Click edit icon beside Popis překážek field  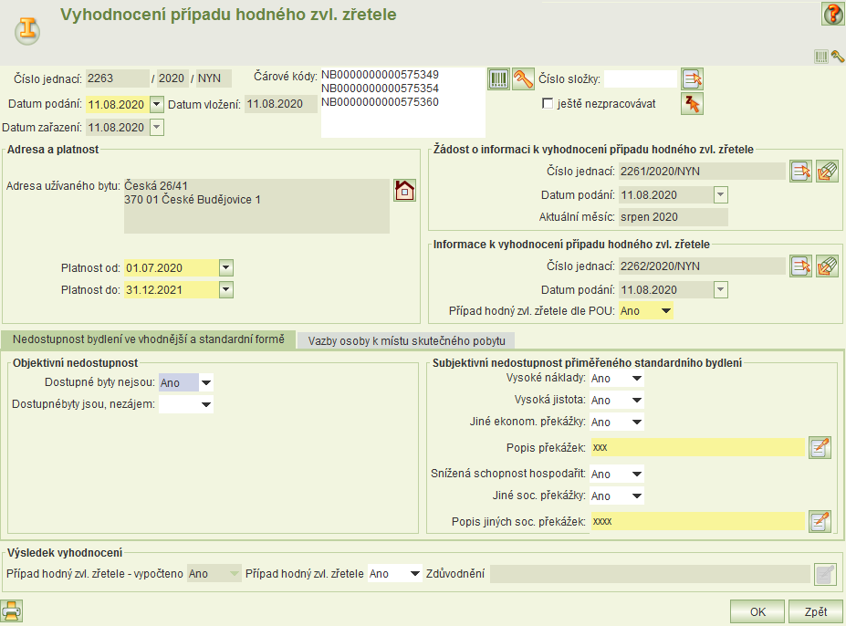(820, 447)
